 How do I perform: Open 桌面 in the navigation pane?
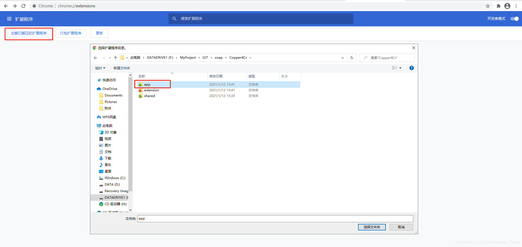click(108, 171)
